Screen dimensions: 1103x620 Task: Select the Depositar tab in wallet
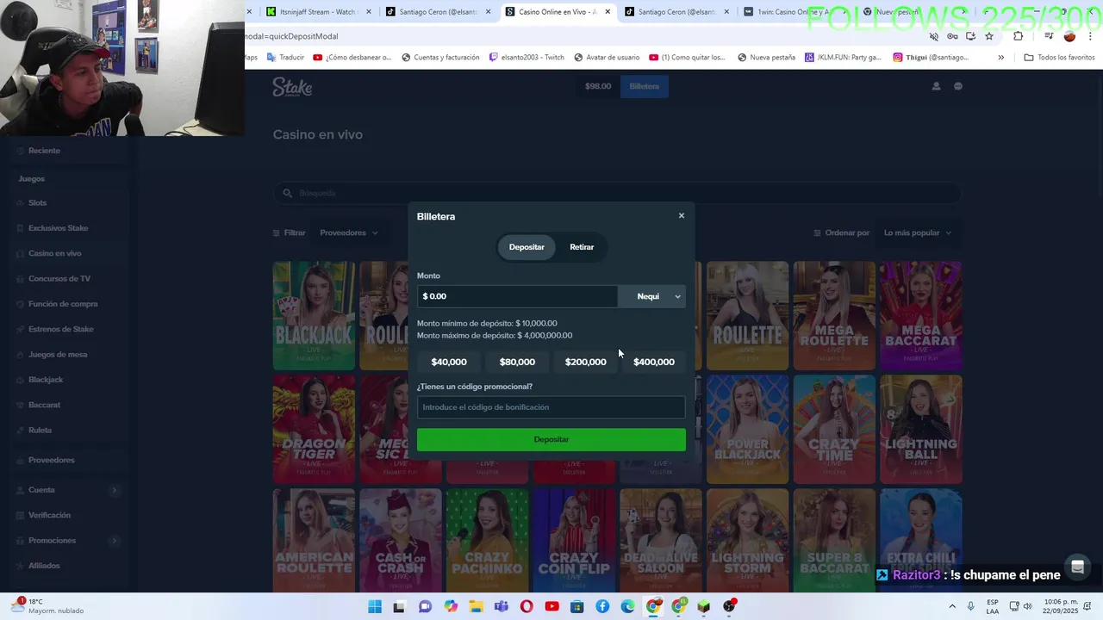click(527, 247)
